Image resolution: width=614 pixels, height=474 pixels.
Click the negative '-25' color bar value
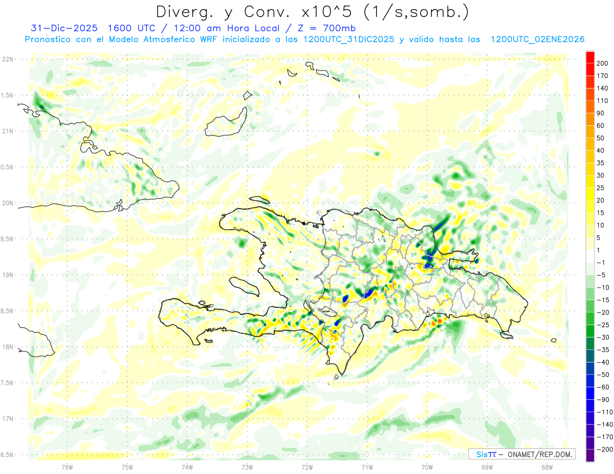tap(604, 325)
